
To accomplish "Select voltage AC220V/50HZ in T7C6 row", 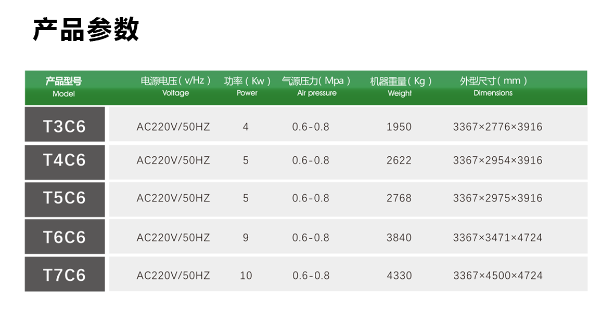I will [x=173, y=276].
